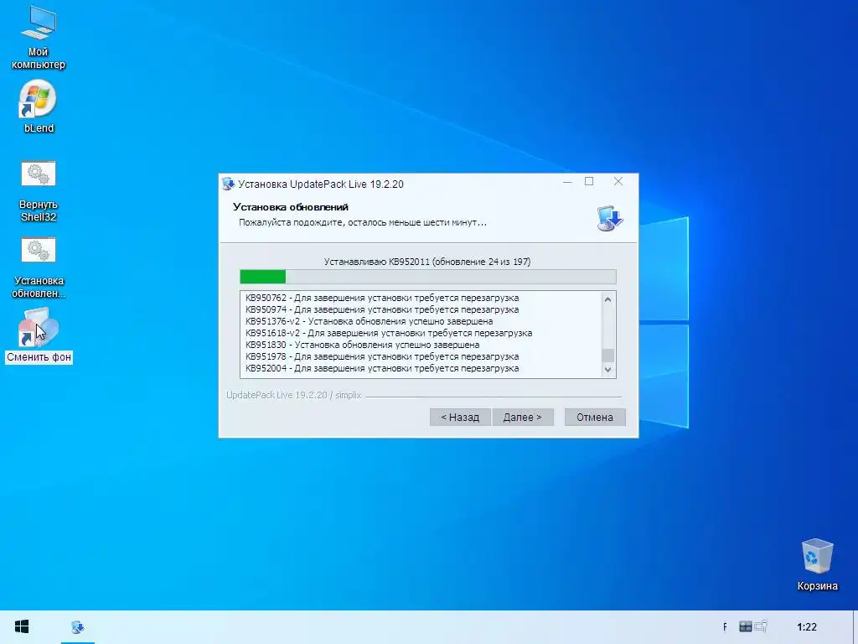Click the log list scroll down arrow
This screenshot has width=858, height=644.
pos(607,370)
